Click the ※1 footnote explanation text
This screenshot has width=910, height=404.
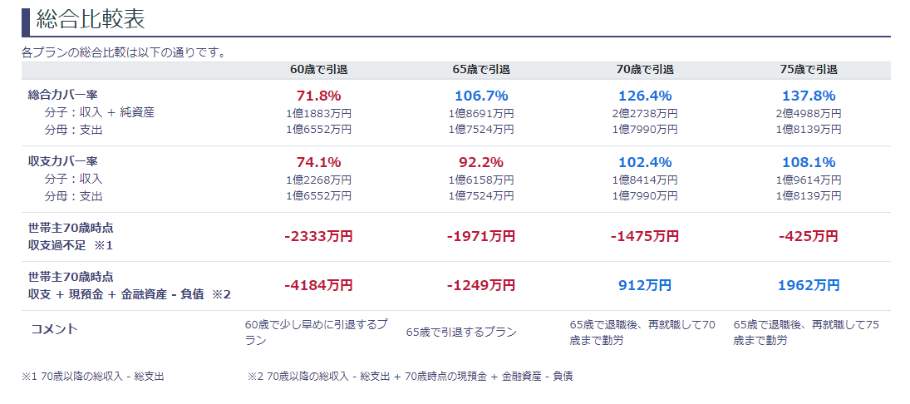[x=93, y=377]
